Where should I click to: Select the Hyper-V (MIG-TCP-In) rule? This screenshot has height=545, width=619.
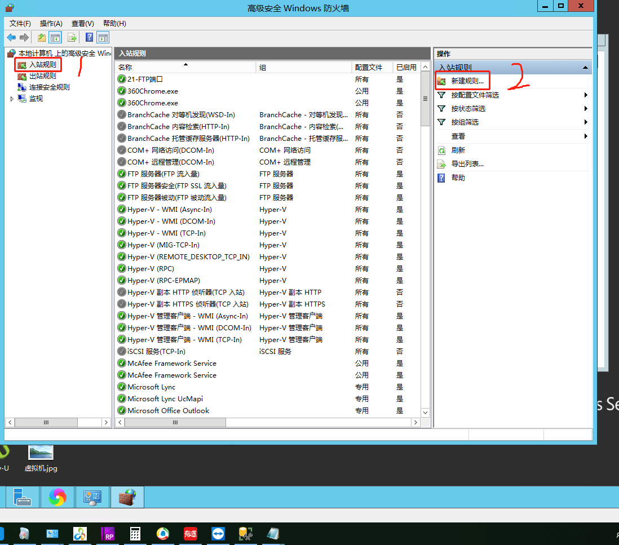268,245
